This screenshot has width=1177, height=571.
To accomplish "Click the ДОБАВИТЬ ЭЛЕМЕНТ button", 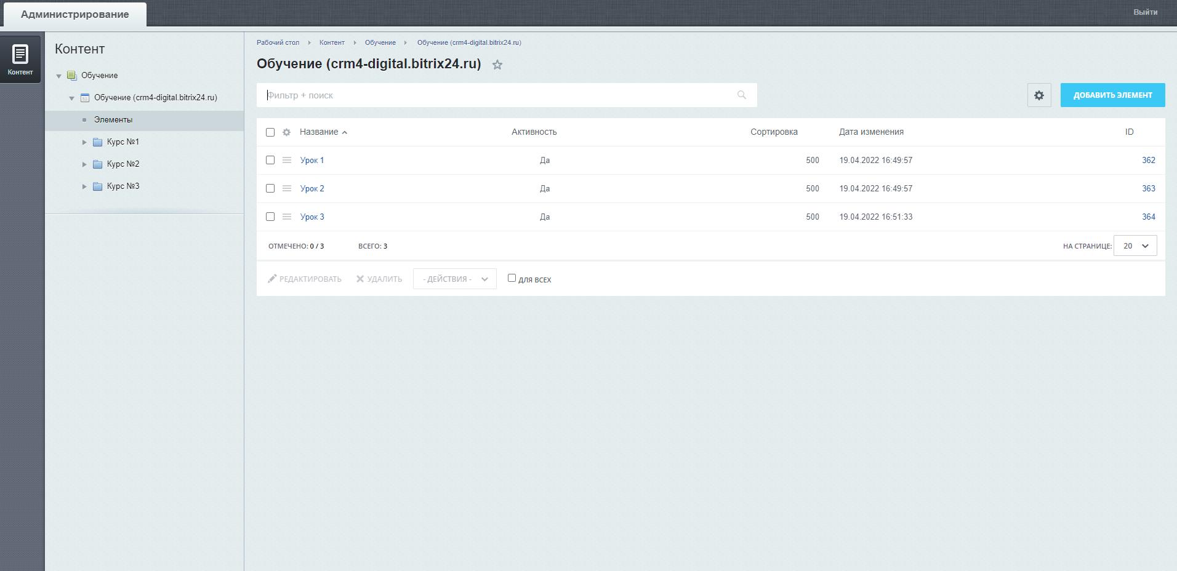I will (1112, 95).
